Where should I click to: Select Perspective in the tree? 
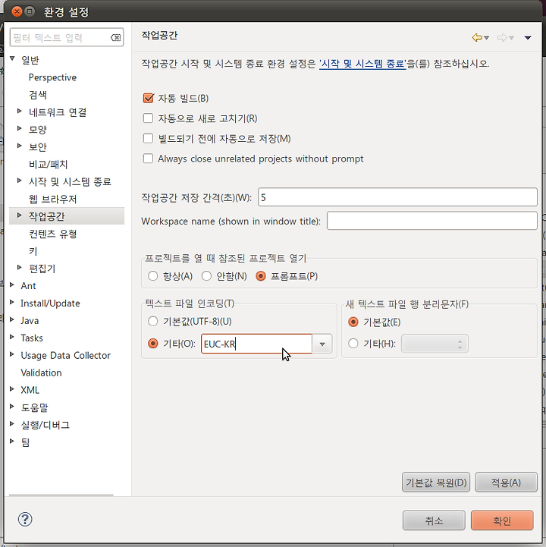click(52, 77)
